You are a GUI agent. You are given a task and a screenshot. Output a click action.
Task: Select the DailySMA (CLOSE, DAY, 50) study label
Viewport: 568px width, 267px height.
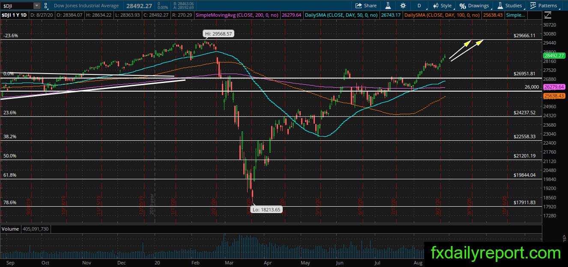point(341,15)
